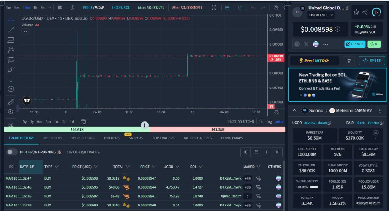Open the My Price Alerts tab

[198, 138]
